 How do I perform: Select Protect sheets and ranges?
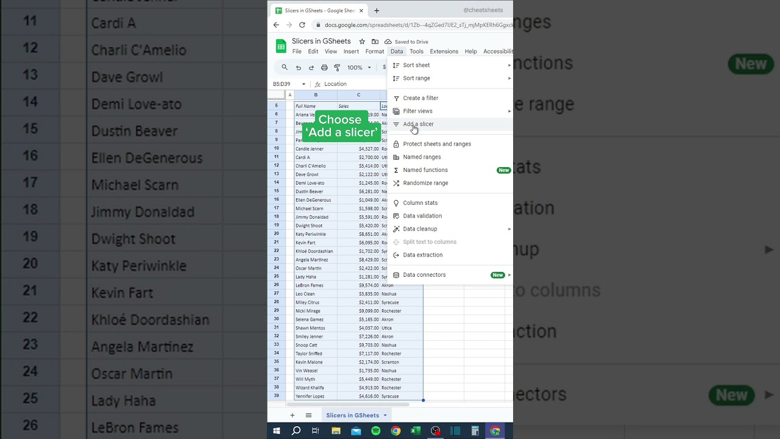coord(450,144)
